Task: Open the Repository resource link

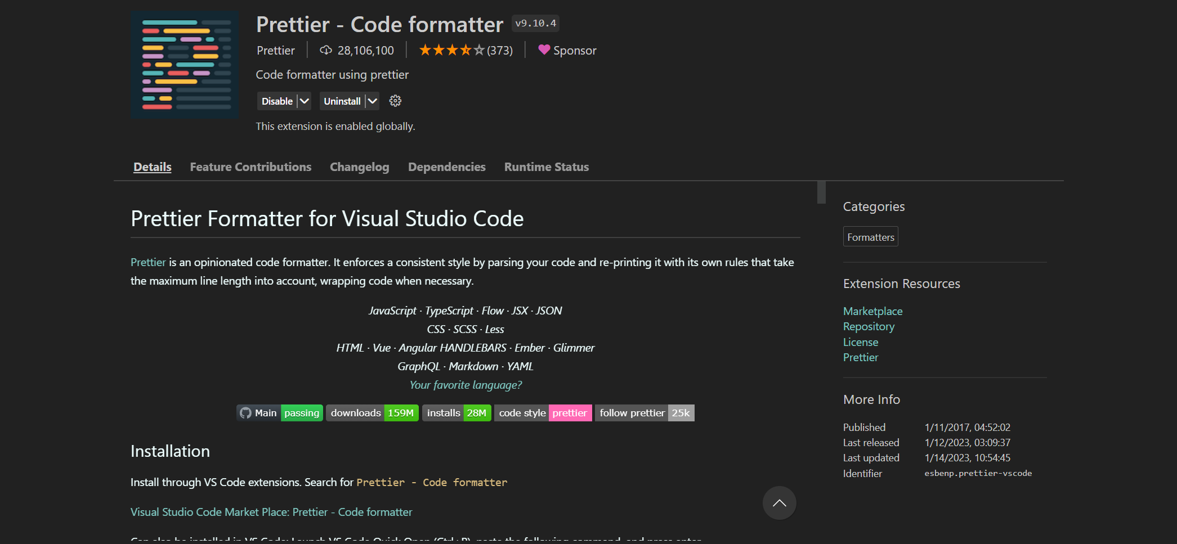Action: click(869, 326)
